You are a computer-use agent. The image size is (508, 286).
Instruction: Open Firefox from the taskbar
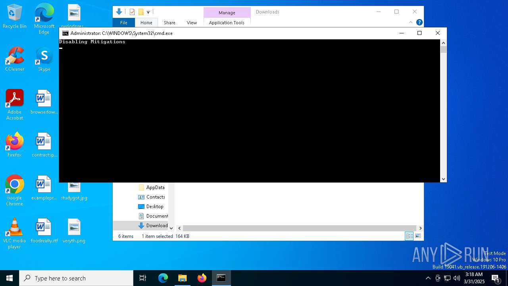coord(202,278)
